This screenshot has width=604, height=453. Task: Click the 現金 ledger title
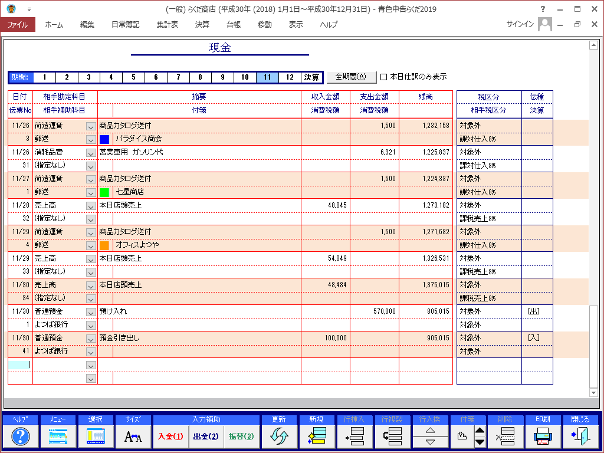click(220, 48)
